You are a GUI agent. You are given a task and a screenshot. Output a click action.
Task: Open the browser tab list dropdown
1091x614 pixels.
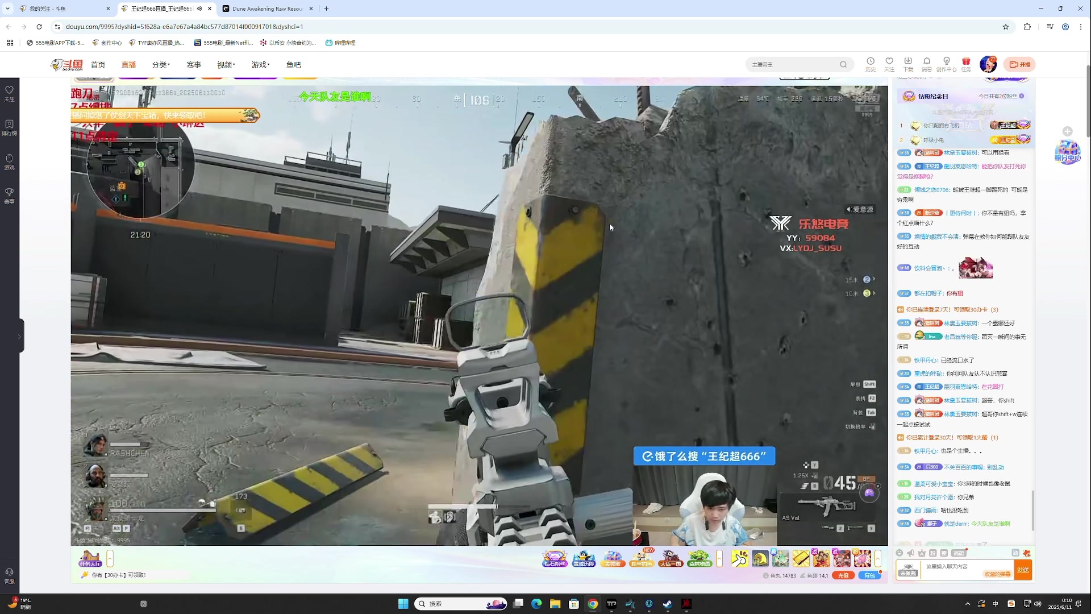point(8,9)
